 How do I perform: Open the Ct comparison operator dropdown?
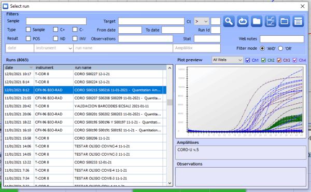[x=201, y=21]
